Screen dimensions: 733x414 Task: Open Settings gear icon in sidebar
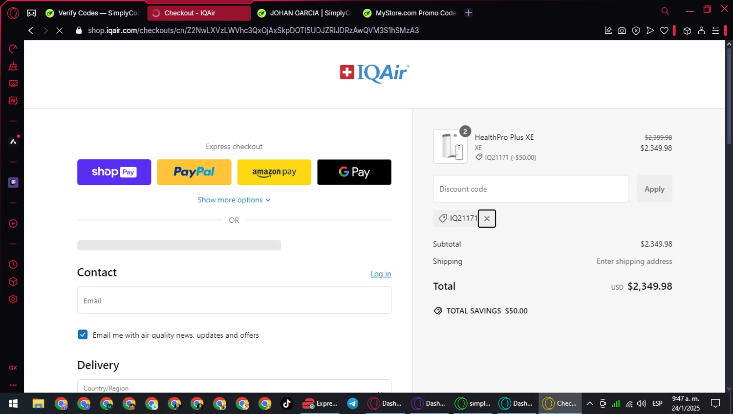coord(13,299)
